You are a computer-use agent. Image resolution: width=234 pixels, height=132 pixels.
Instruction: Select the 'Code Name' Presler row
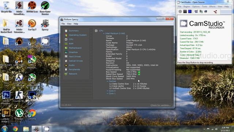point(120,43)
